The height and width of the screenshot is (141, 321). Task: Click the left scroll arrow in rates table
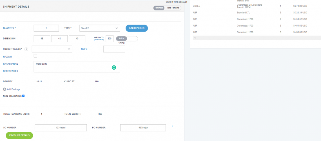pos(195,38)
